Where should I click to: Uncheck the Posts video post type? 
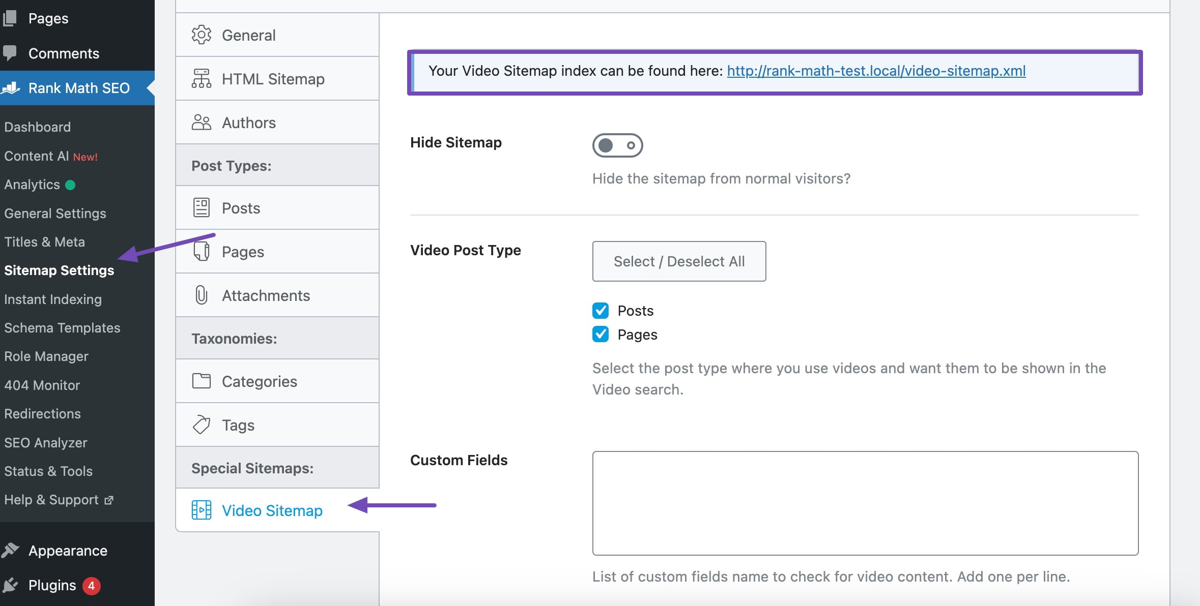pyautogui.click(x=601, y=310)
